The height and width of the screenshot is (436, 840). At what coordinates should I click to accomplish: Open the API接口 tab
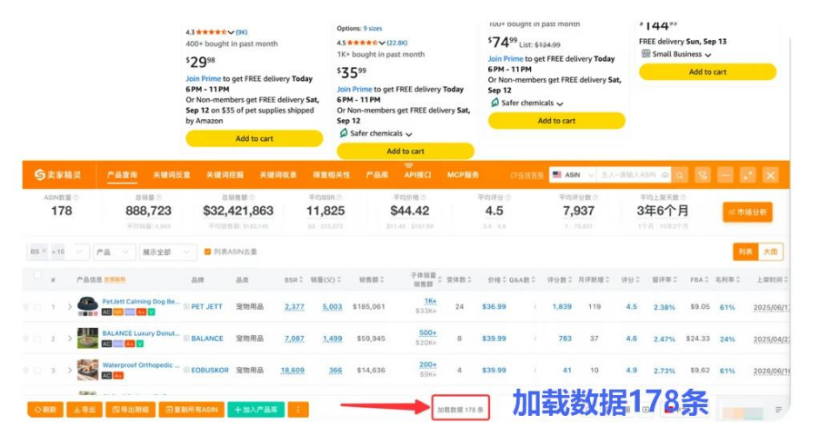click(418, 175)
